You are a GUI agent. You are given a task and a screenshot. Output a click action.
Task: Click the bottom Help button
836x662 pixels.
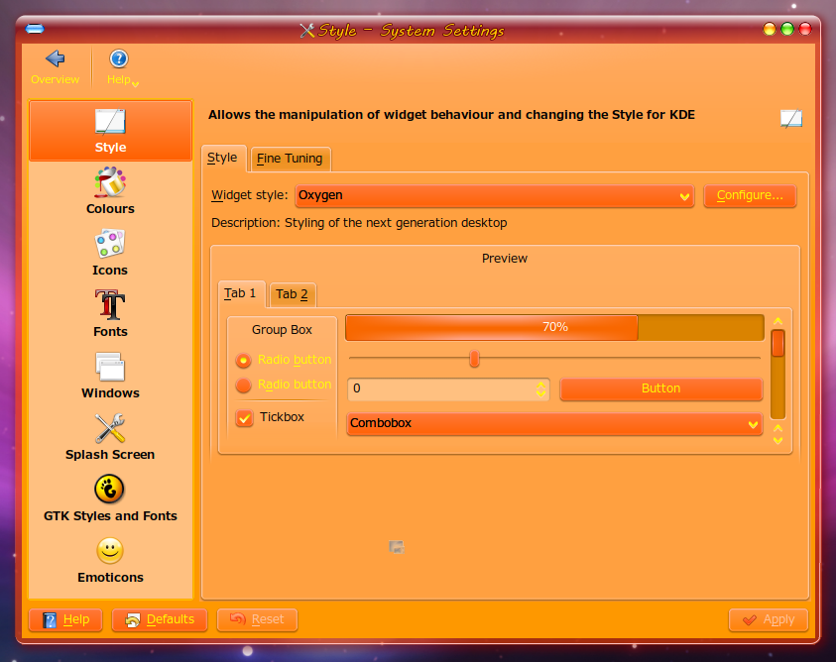(x=65, y=620)
